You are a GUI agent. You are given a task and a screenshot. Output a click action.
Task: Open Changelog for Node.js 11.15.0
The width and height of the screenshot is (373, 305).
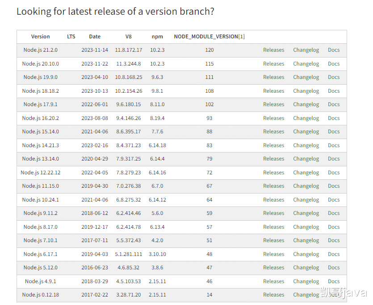pyautogui.click(x=306, y=186)
